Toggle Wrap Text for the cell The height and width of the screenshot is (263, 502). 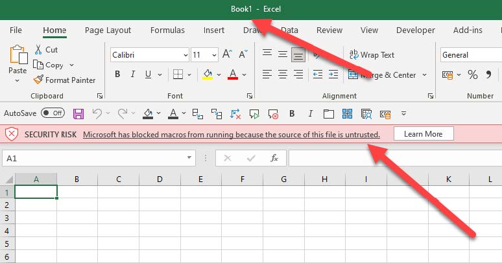click(x=372, y=55)
